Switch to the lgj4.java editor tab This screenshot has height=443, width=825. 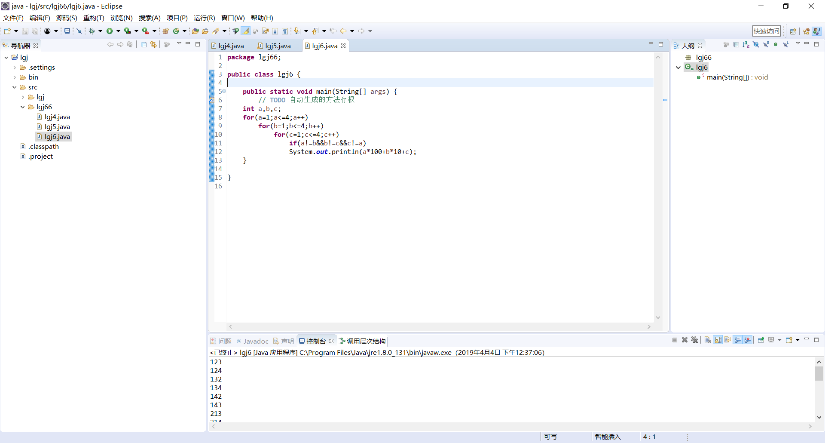(231, 46)
